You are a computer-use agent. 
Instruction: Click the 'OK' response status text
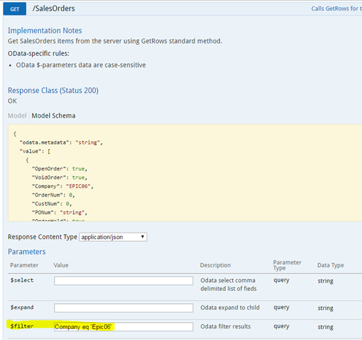click(x=12, y=101)
